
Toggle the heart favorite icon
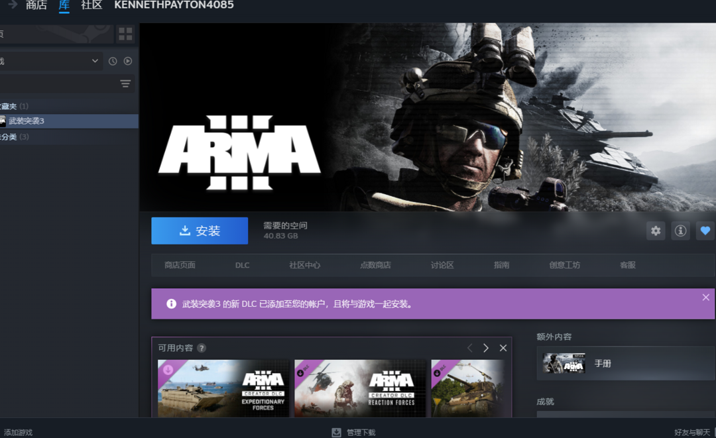click(705, 231)
